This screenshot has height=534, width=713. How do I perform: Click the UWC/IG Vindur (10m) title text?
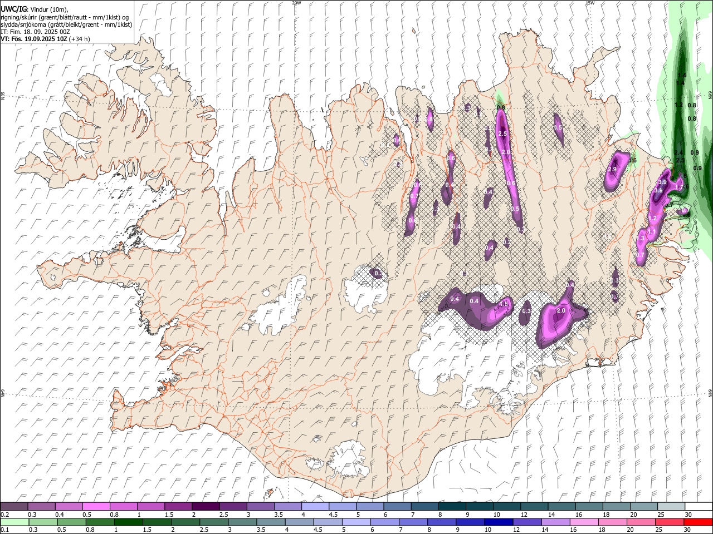click(x=35, y=9)
